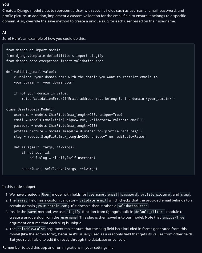Click "editable=False" chip in fourth list item
Screen dimensions: 202x253
tap(31, 229)
